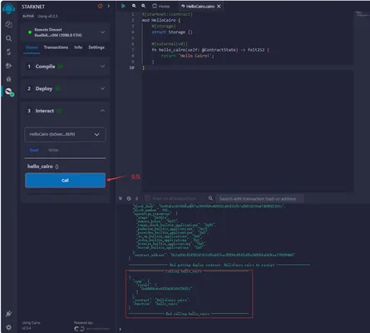The height and width of the screenshot is (333, 370).
Task: Expand the Deploy section chevron
Action: pyautogui.click(x=102, y=88)
